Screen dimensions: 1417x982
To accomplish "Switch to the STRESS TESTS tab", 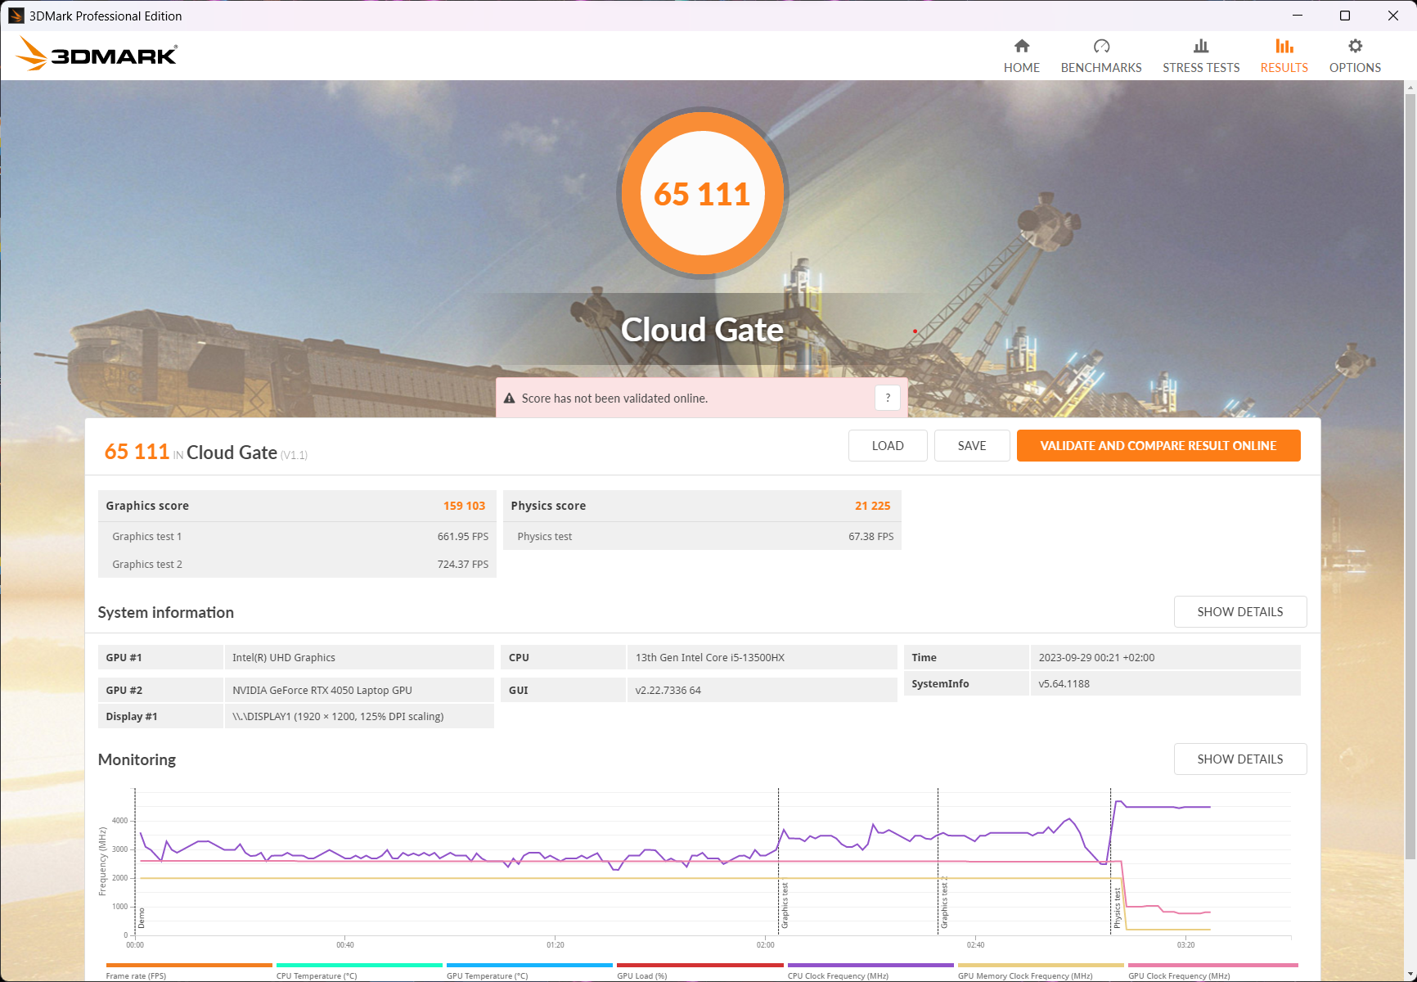I will (x=1201, y=56).
